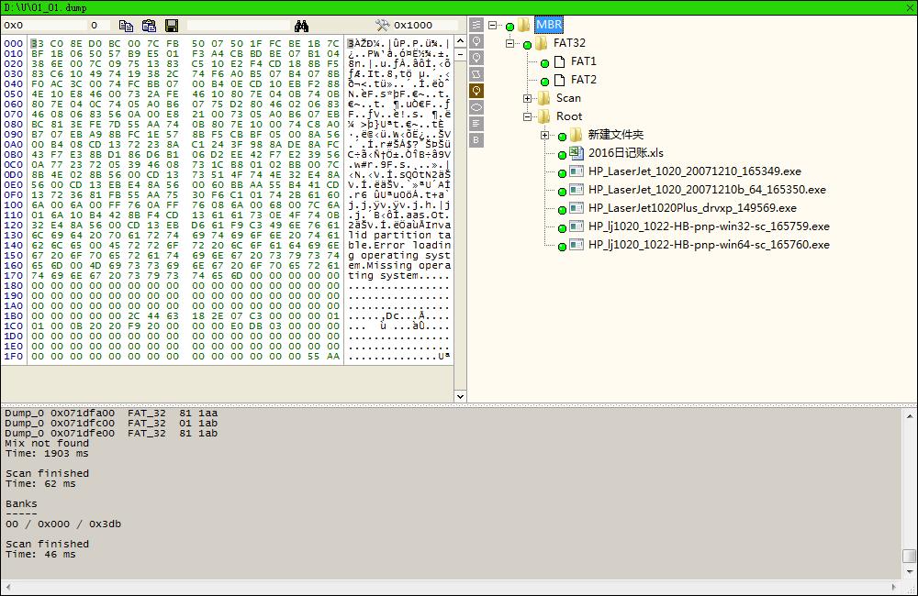918x596 pixels.
Task: Click the horizontal scrollbar left arrow
Action: tap(8, 587)
